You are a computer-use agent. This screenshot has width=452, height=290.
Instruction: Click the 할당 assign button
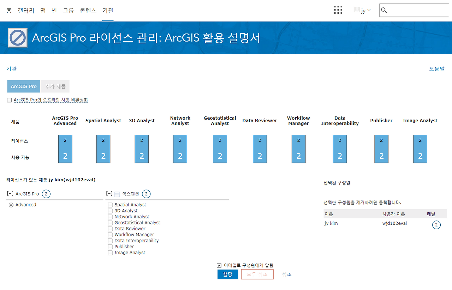click(228, 274)
